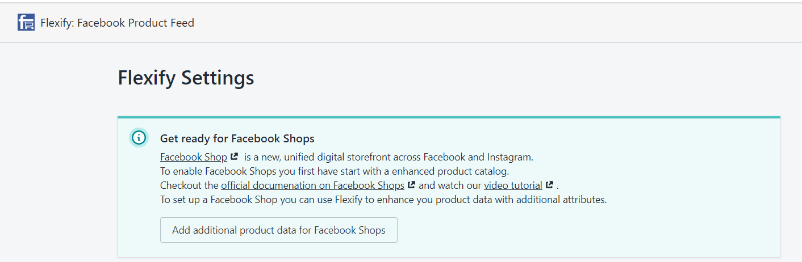Open official documentation on Facebook Shops link

coord(312,185)
